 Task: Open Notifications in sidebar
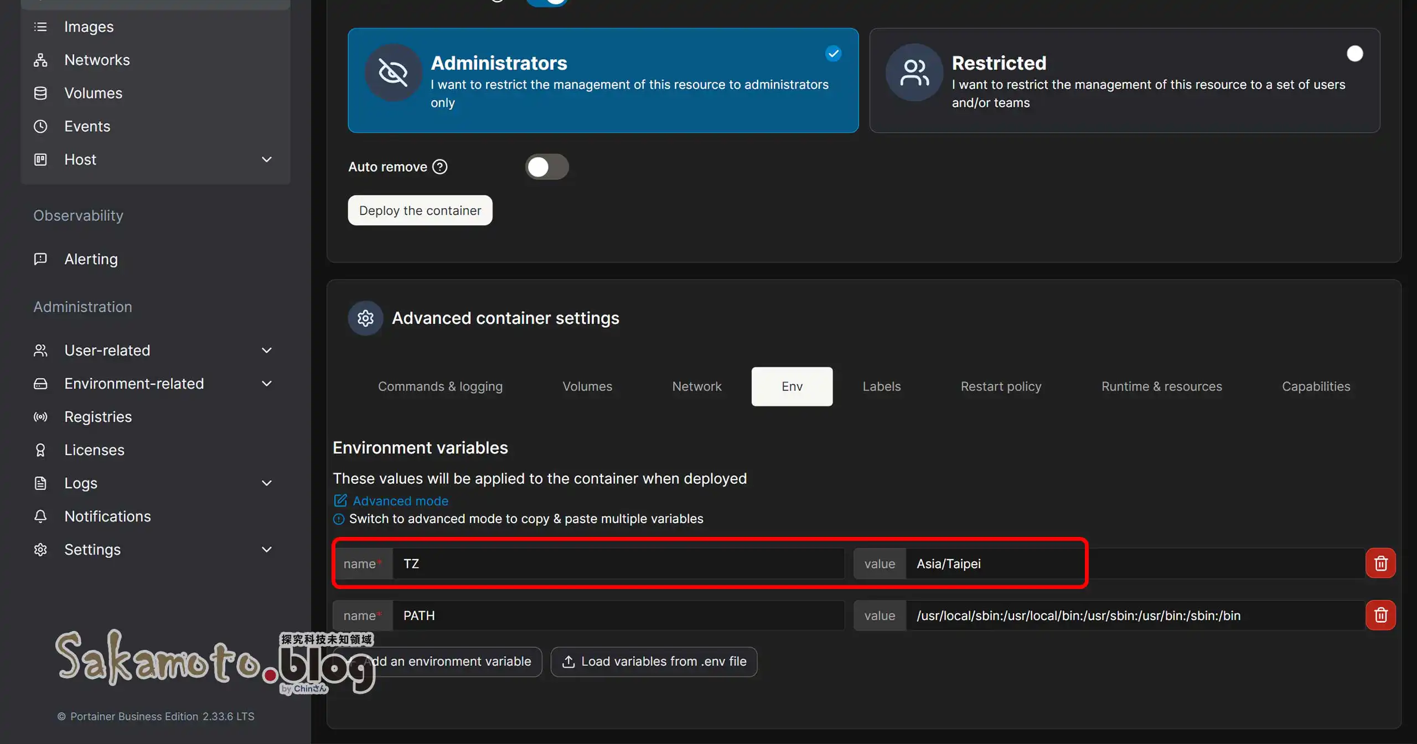tap(107, 516)
